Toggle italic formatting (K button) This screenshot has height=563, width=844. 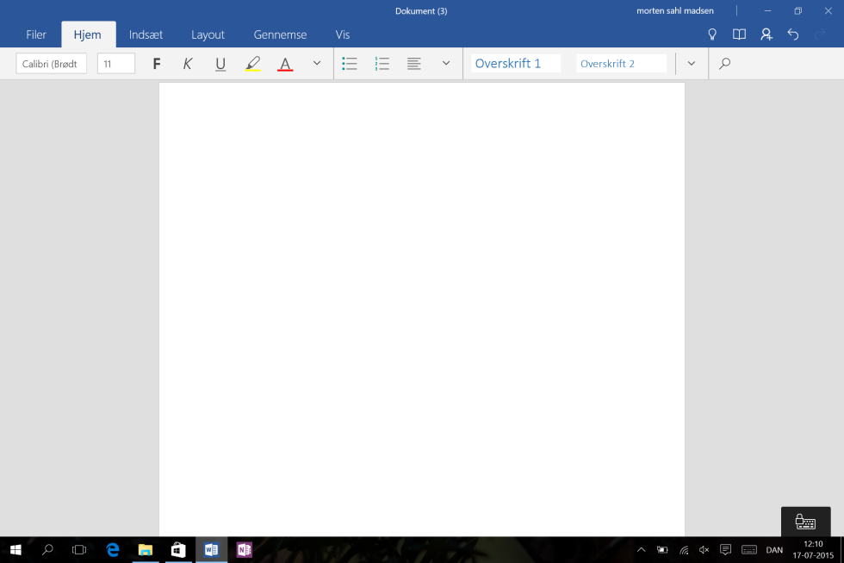187,64
